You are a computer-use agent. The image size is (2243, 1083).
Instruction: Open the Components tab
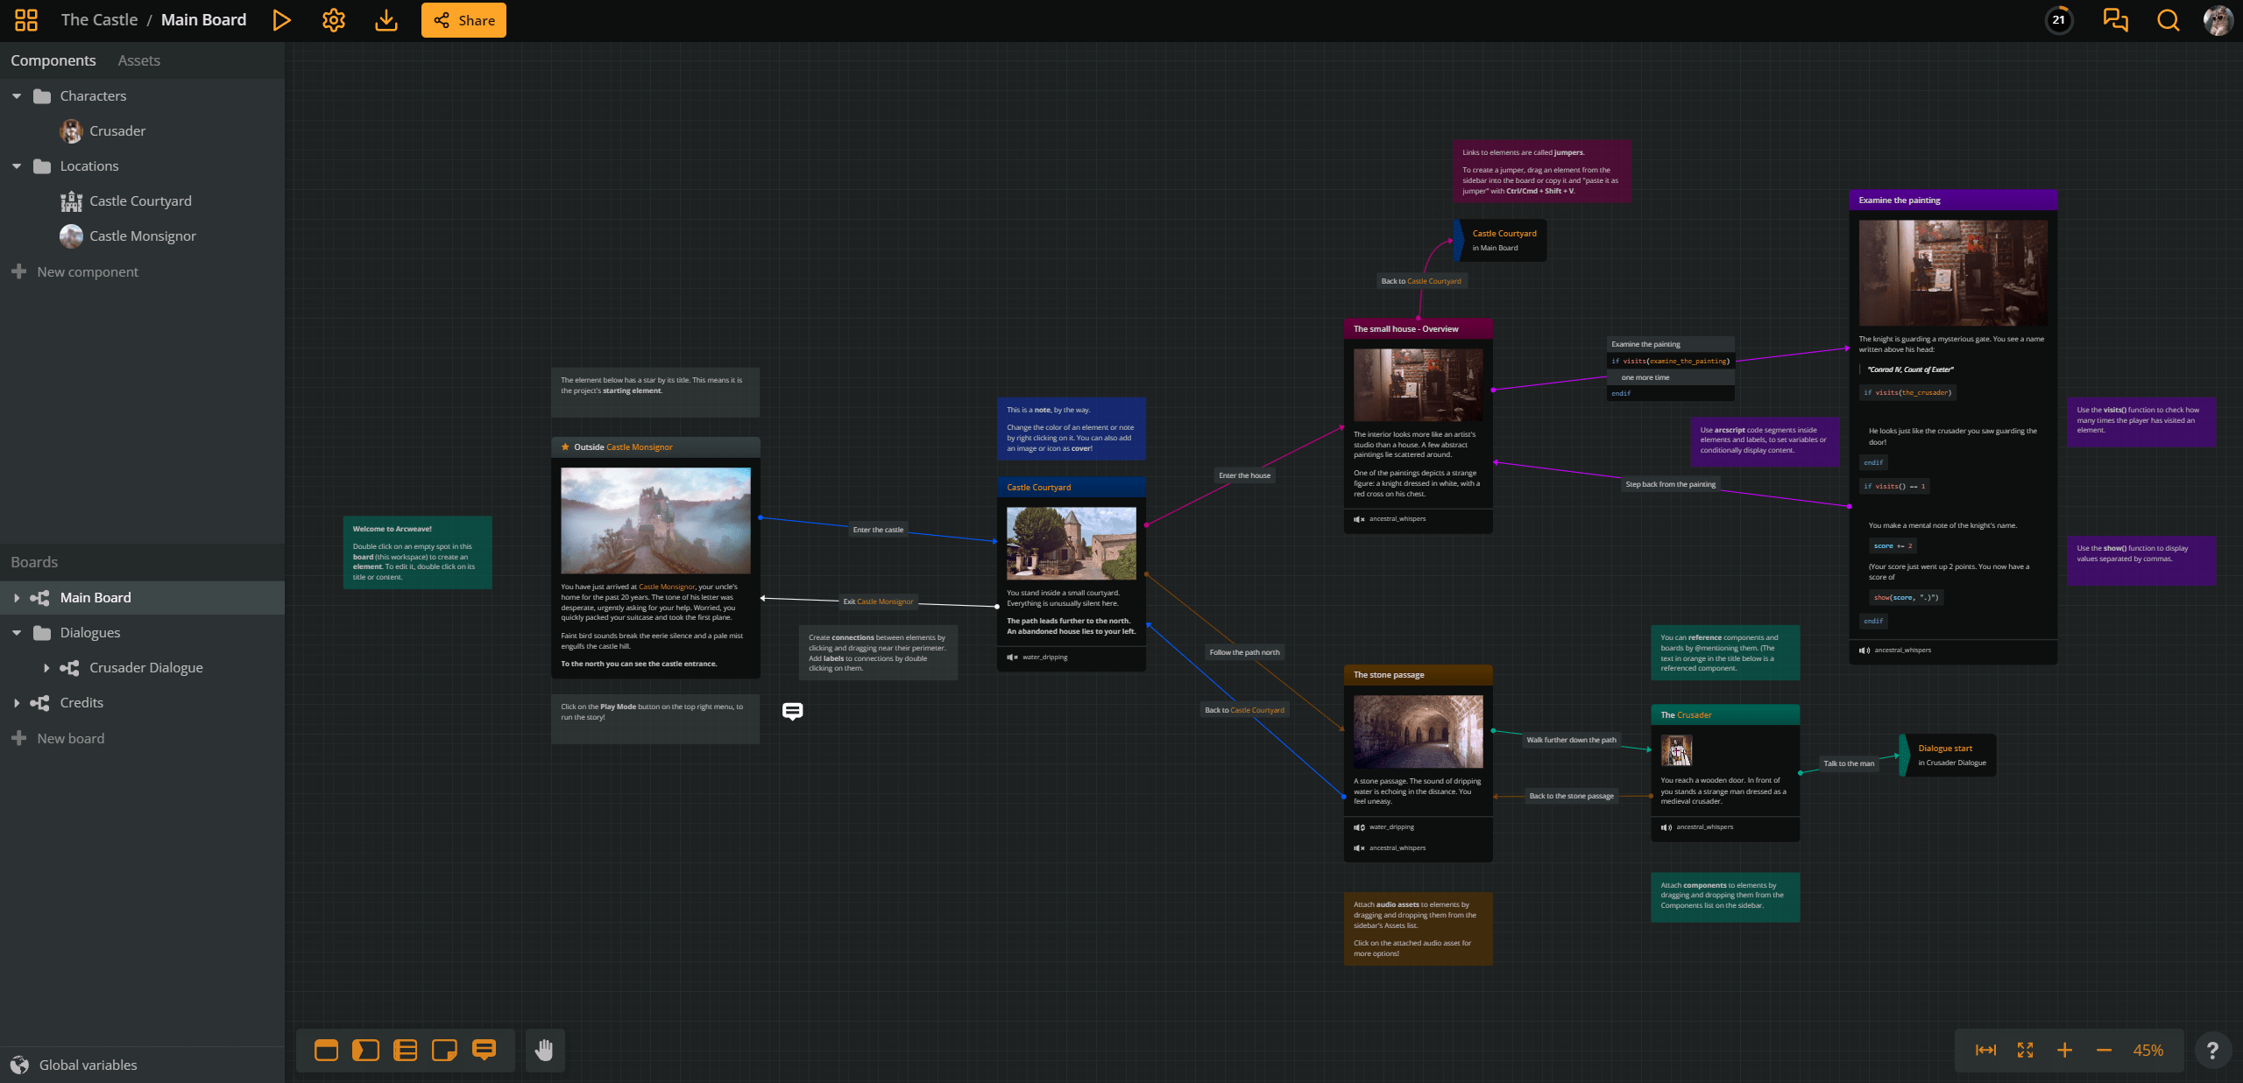[53, 60]
